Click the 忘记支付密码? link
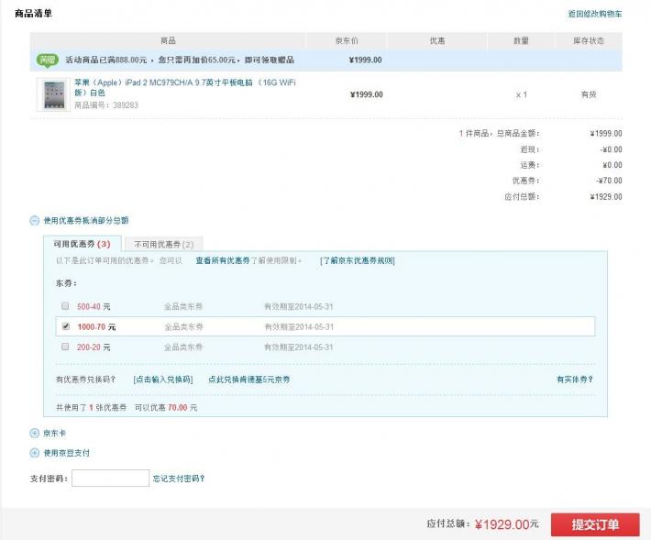 point(179,478)
